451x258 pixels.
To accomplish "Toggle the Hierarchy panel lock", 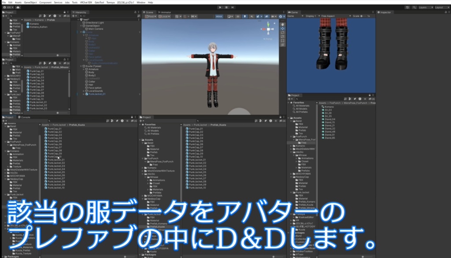I will 135,12.
